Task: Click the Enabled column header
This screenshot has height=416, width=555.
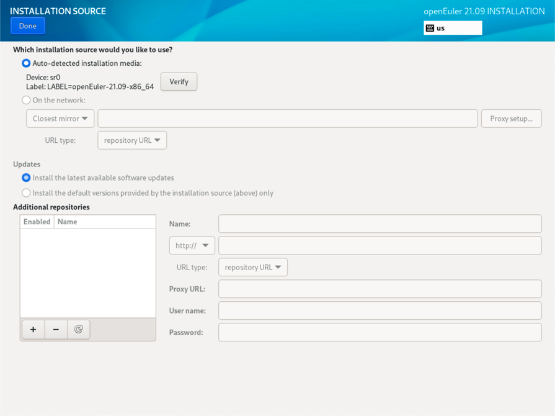Action: [x=37, y=222]
